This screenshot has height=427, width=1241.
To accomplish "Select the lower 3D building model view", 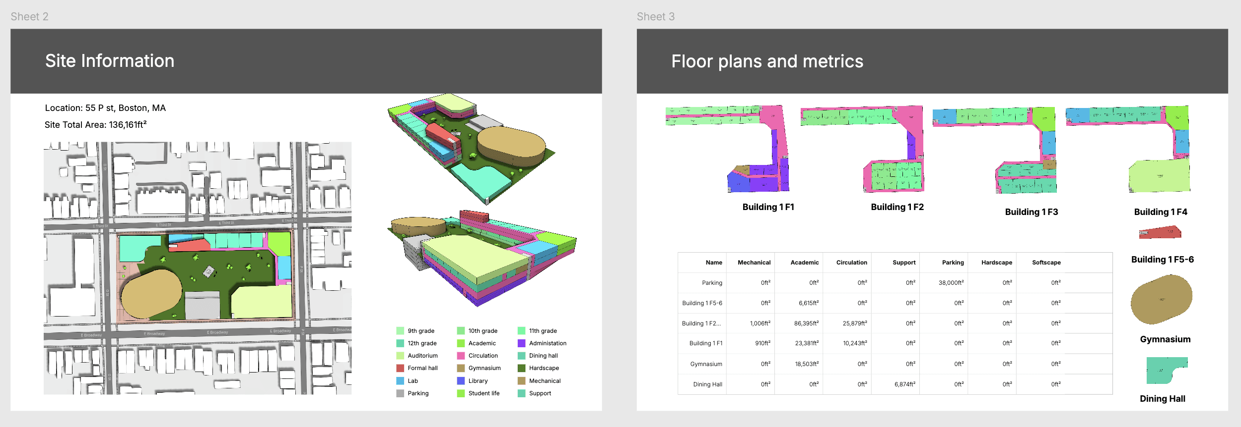I will pyautogui.click(x=482, y=258).
